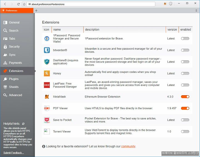Click the Save to Pocket name text

click(x=62, y=120)
